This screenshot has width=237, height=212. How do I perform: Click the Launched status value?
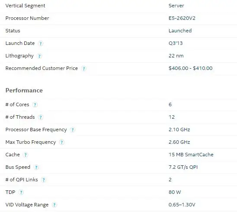(x=180, y=31)
